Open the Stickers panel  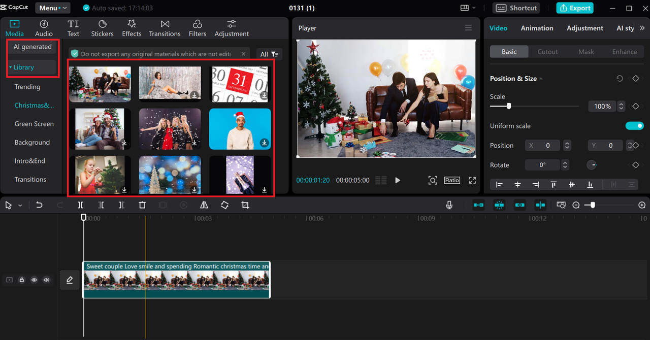click(x=102, y=28)
